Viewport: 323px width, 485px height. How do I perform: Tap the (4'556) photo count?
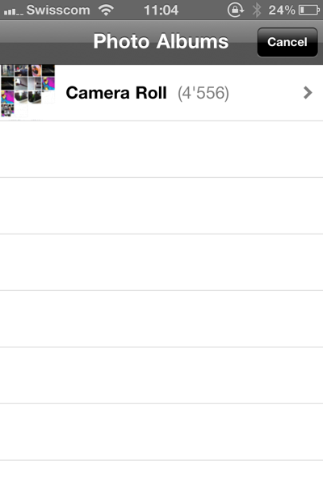pyautogui.click(x=203, y=93)
